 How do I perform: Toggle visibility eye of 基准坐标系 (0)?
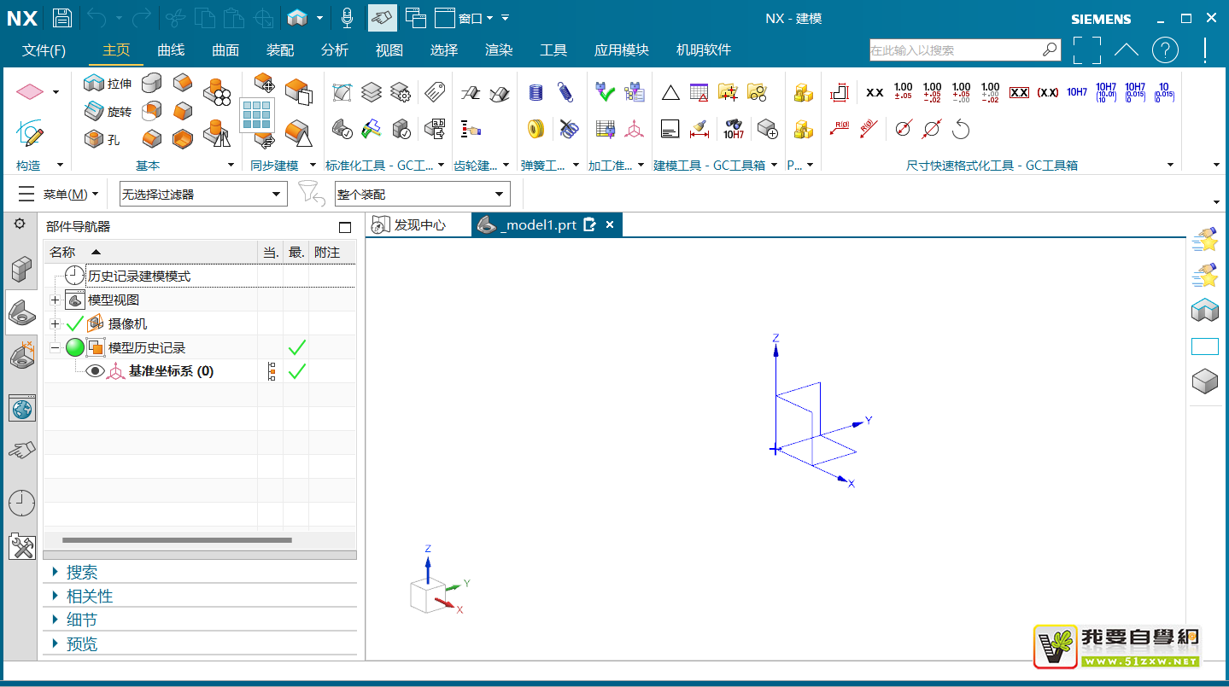[x=95, y=371]
